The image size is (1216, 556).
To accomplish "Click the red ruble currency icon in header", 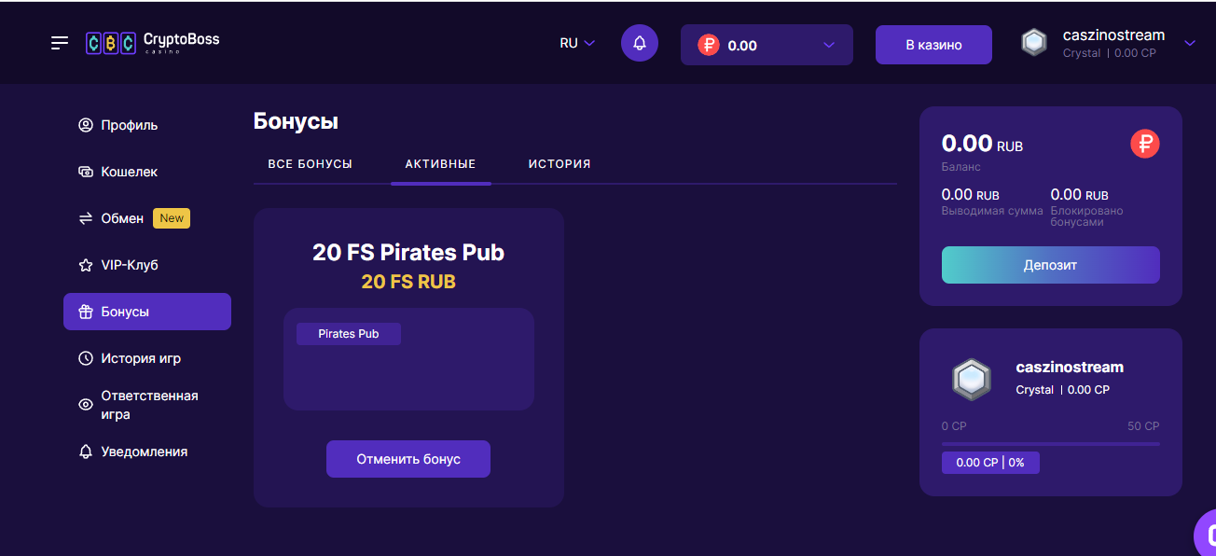I will [709, 45].
